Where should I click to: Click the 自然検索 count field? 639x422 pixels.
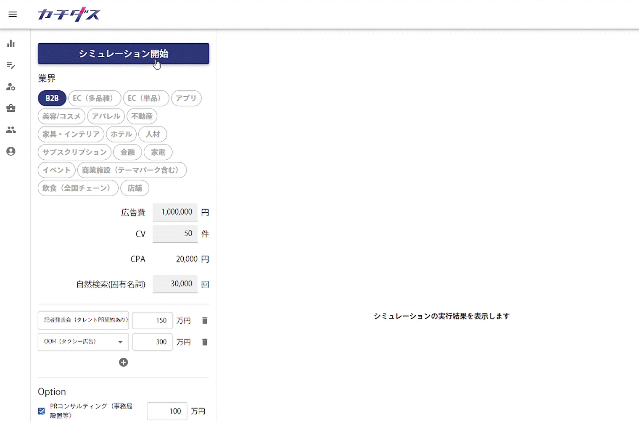click(175, 284)
